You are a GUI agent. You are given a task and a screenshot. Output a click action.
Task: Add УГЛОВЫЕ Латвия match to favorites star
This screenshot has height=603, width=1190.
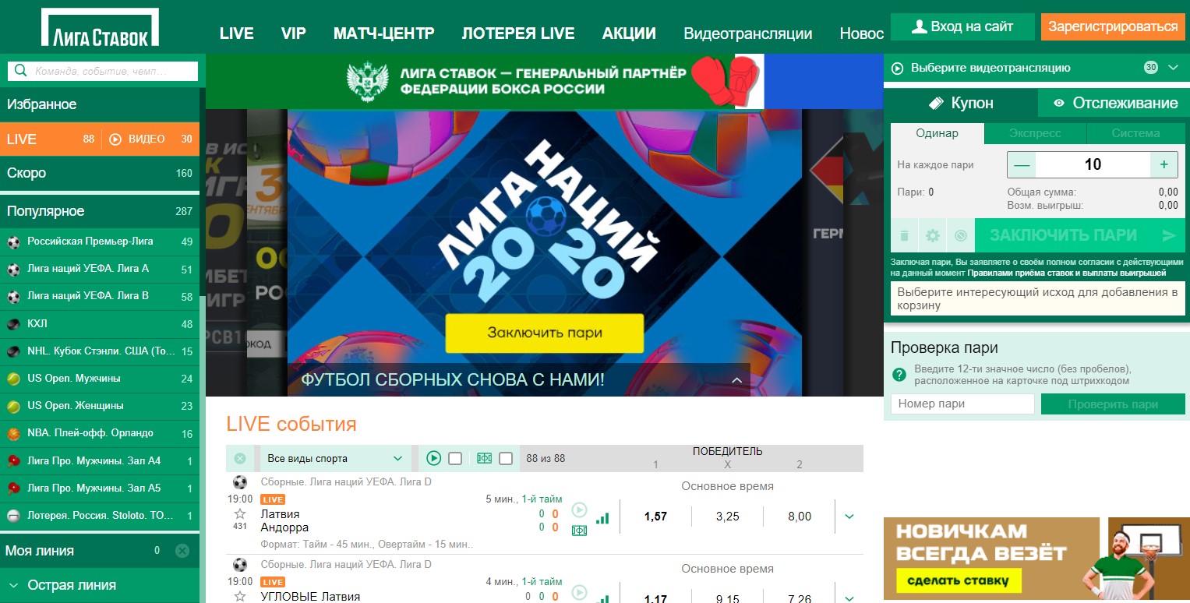point(240,596)
